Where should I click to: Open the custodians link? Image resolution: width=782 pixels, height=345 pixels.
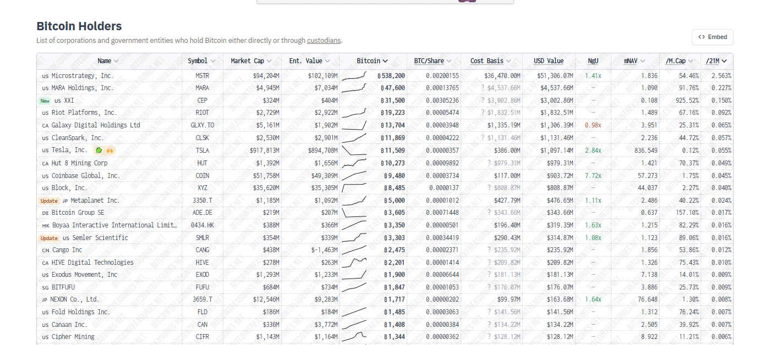[324, 41]
